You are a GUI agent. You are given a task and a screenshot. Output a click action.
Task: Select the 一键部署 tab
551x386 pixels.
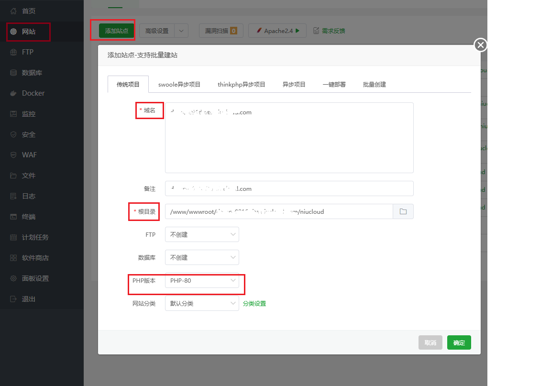tap(334, 84)
